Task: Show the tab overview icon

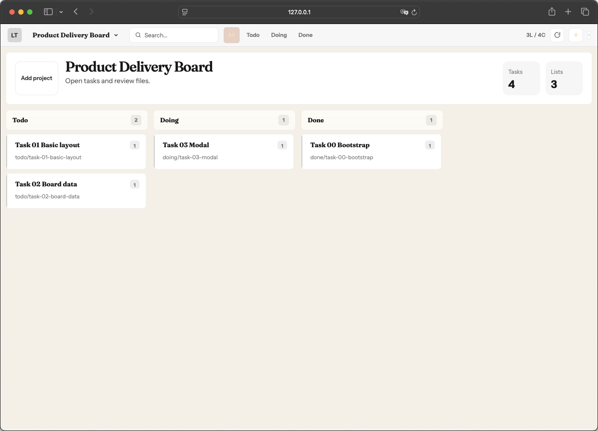Action: coord(585,12)
